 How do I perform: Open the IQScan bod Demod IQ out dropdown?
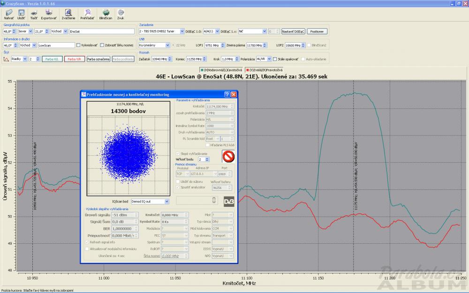pyautogui.click(x=166, y=202)
